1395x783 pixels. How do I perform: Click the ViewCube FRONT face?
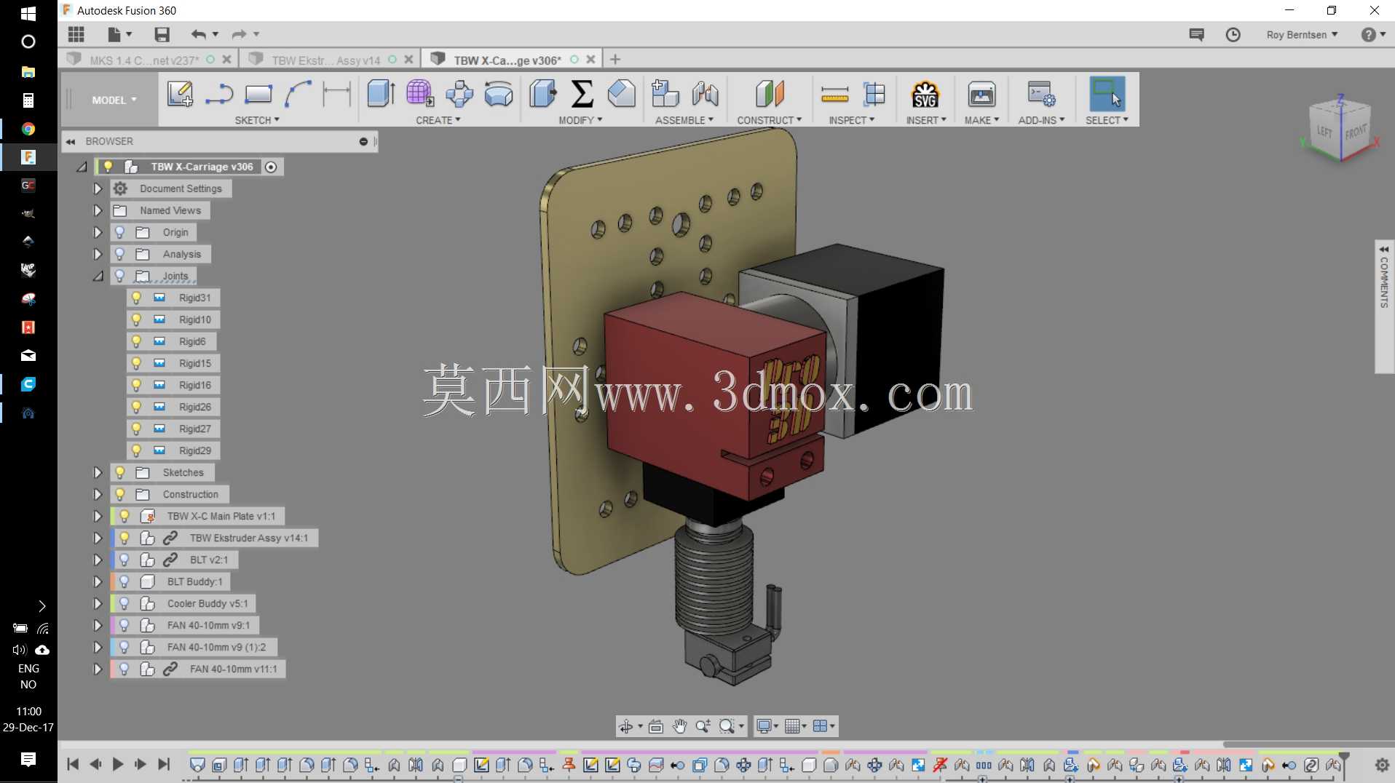pyautogui.click(x=1355, y=132)
